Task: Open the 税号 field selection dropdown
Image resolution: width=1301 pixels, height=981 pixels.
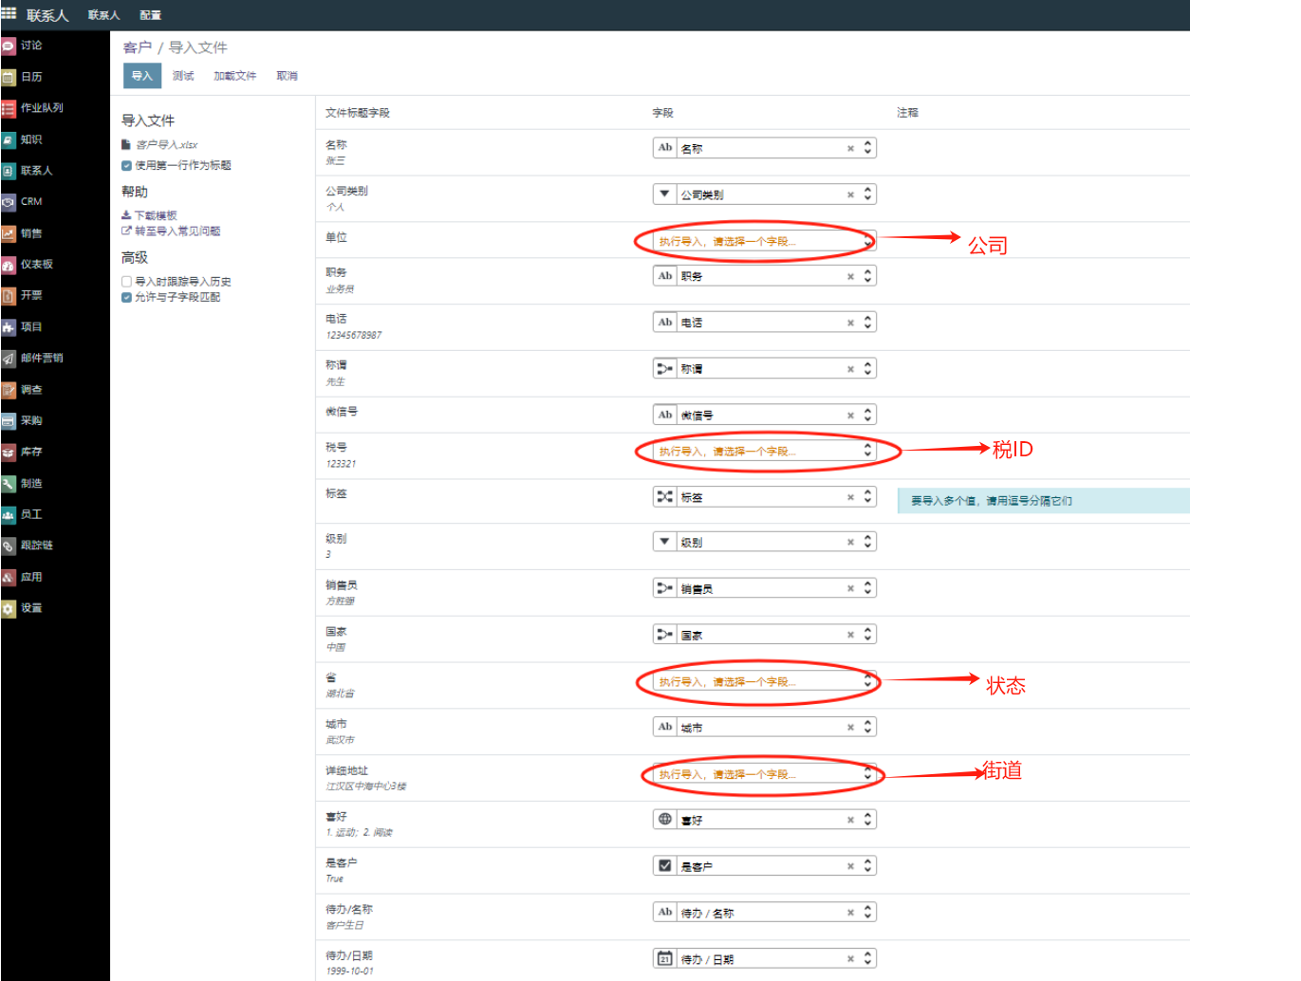Action: 762,452
